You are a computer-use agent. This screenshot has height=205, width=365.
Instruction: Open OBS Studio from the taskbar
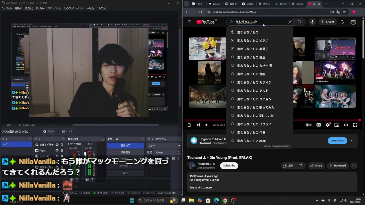click(x=233, y=200)
